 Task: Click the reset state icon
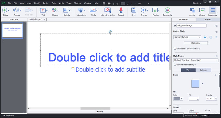tap(211, 37)
